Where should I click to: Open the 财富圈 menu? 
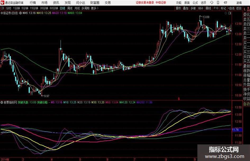95,3
